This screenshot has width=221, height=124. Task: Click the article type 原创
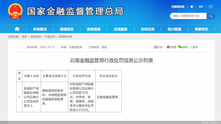(x=104, y=47)
